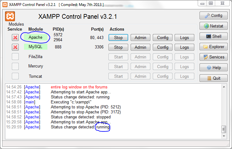View the Apache Logs
This screenshot has height=149, width=232.
point(184,37)
